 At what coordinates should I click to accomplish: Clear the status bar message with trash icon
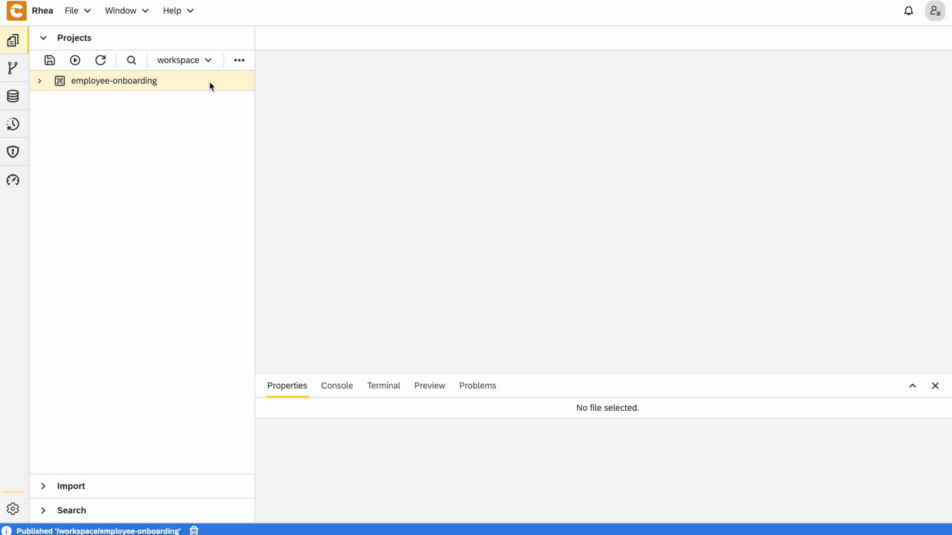194,531
